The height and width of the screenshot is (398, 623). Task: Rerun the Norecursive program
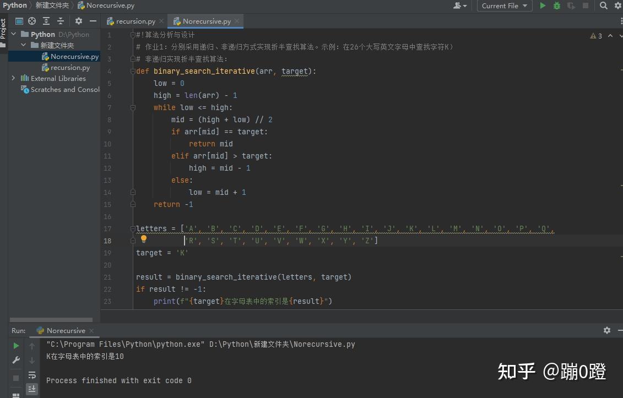pos(15,346)
